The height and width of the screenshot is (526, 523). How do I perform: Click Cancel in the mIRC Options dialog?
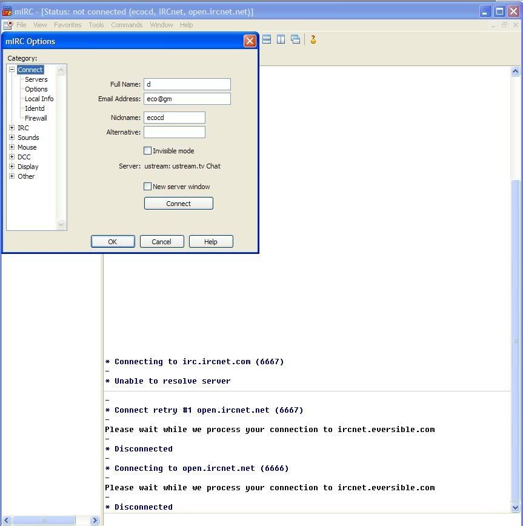[162, 242]
